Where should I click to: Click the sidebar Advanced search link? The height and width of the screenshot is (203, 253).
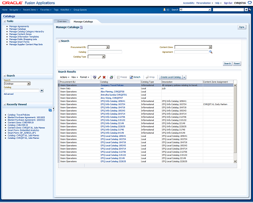[x=9, y=94]
